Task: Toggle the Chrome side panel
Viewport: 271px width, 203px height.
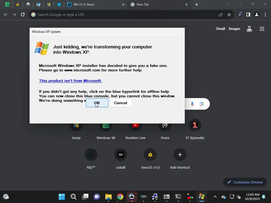Action: (248, 15)
